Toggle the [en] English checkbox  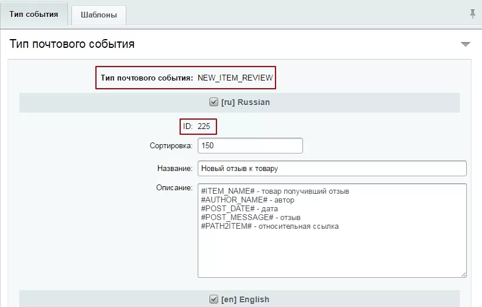[214, 299]
